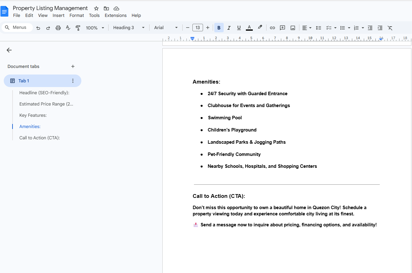Open Tab 1 options three-dot menu
Image resolution: width=412 pixels, height=273 pixels.
(x=73, y=81)
